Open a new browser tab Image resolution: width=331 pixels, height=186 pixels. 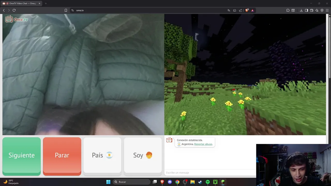[x=46, y=3]
